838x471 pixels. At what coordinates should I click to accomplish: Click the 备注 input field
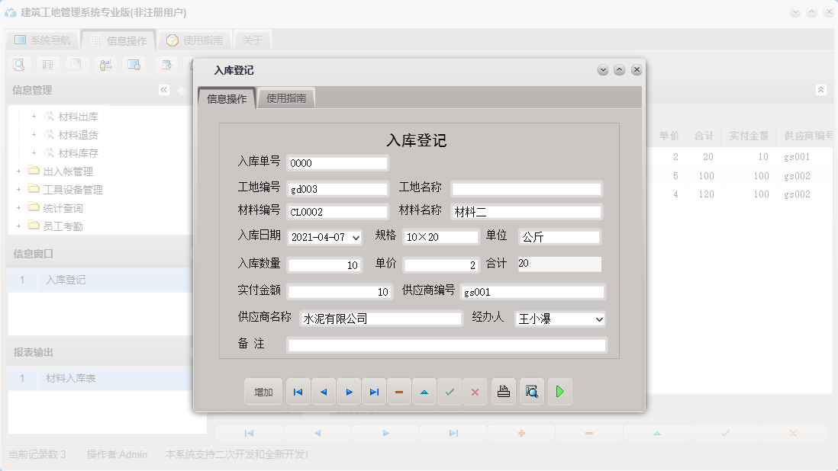click(x=446, y=344)
